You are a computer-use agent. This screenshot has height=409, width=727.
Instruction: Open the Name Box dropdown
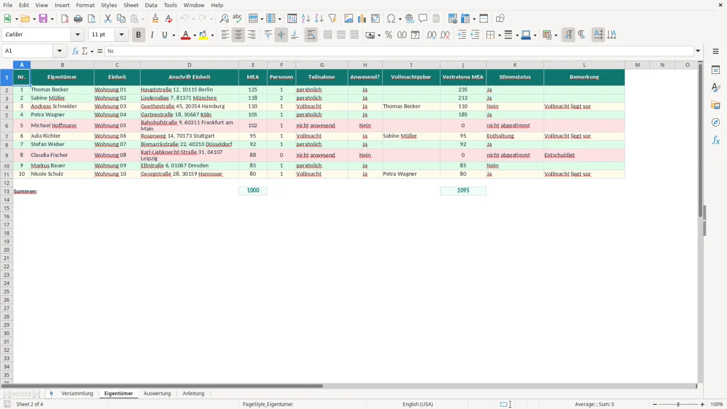[x=59, y=51]
